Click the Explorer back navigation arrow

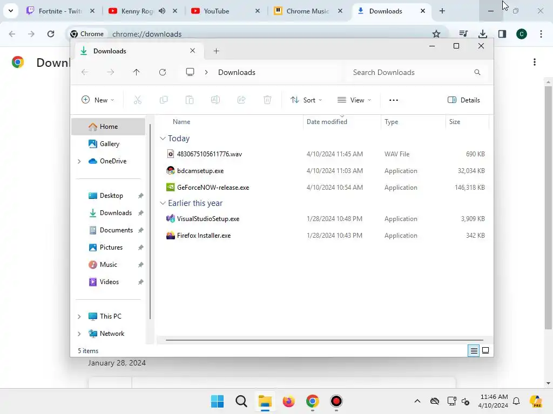tap(85, 72)
